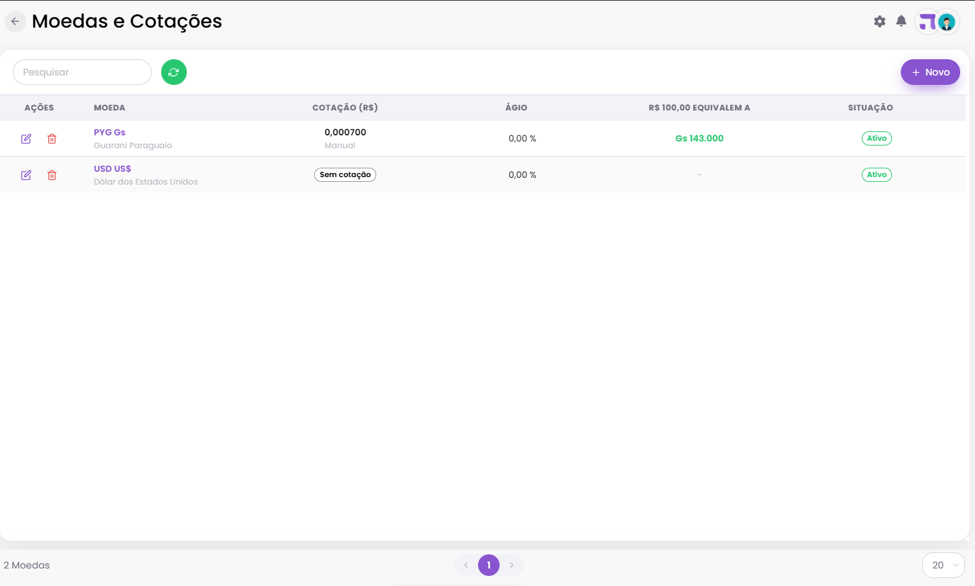
Task: Click the R$ 100,00 Equivalem A header
Action: click(x=699, y=108)
